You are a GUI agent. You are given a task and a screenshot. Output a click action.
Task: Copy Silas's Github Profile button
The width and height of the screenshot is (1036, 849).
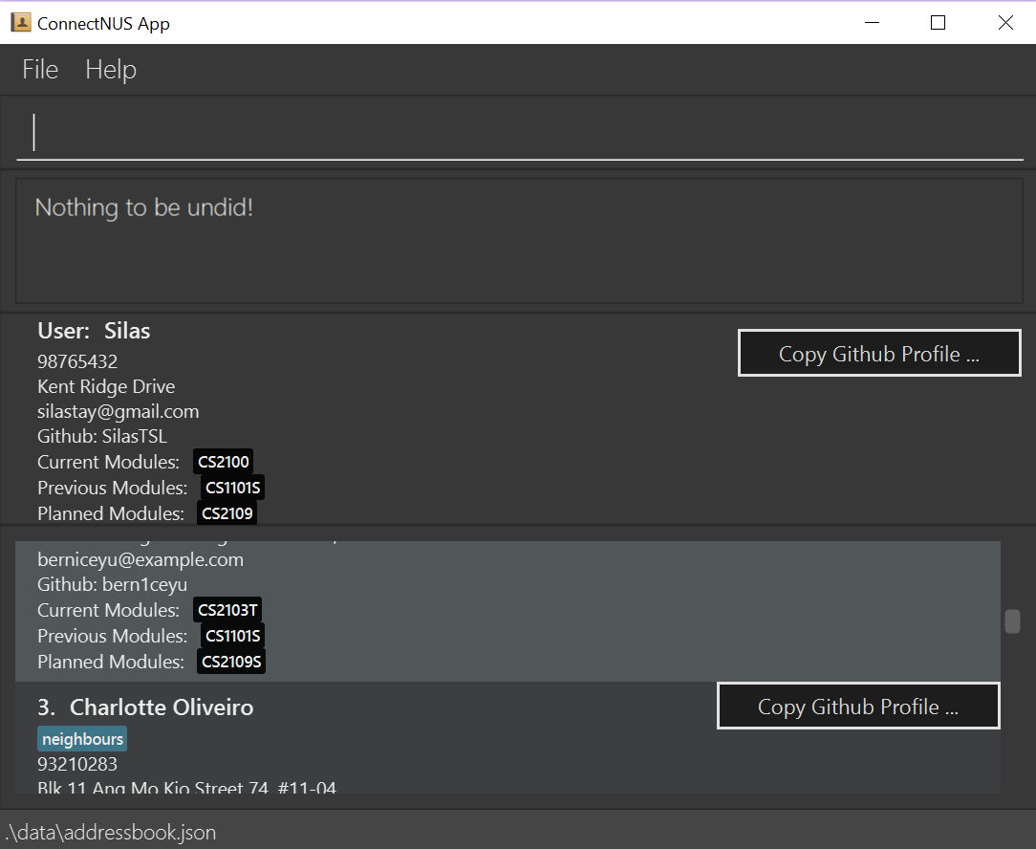878,353
